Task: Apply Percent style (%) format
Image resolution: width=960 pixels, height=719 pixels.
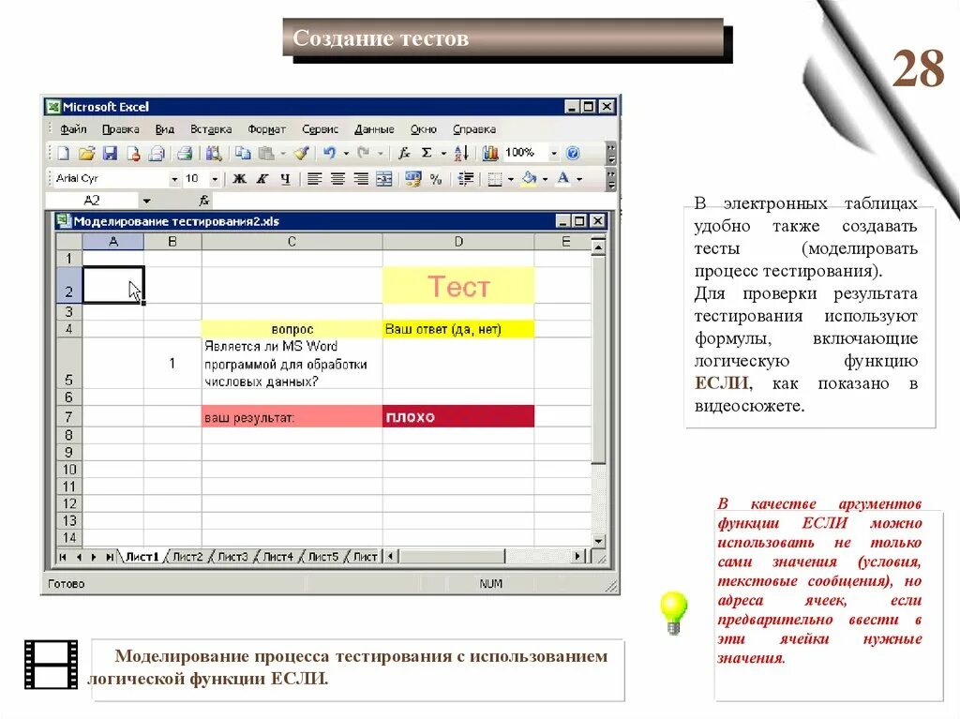Action: (x=436, y=179)
